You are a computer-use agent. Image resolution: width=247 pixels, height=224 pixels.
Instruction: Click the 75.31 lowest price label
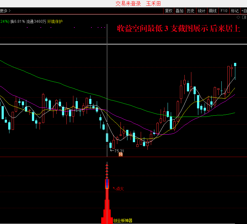pyautogui.click(x=119, y=151)
